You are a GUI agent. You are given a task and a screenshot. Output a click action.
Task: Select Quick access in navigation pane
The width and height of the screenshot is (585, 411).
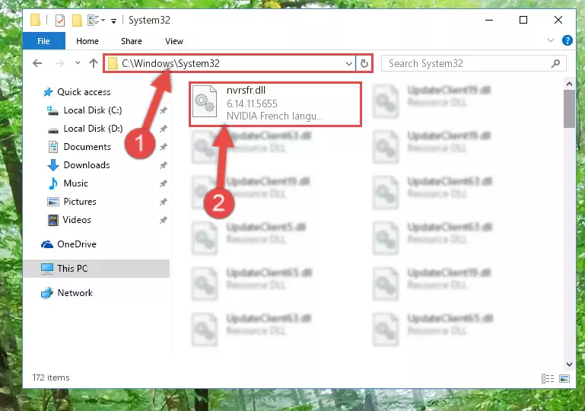coord(77,92)
